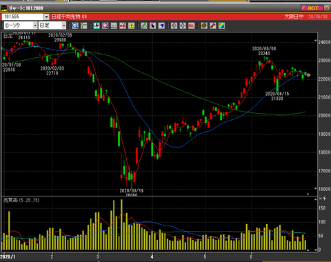Open the 日足 timeframe dropdown
The image size is (331, 262).
52,26
